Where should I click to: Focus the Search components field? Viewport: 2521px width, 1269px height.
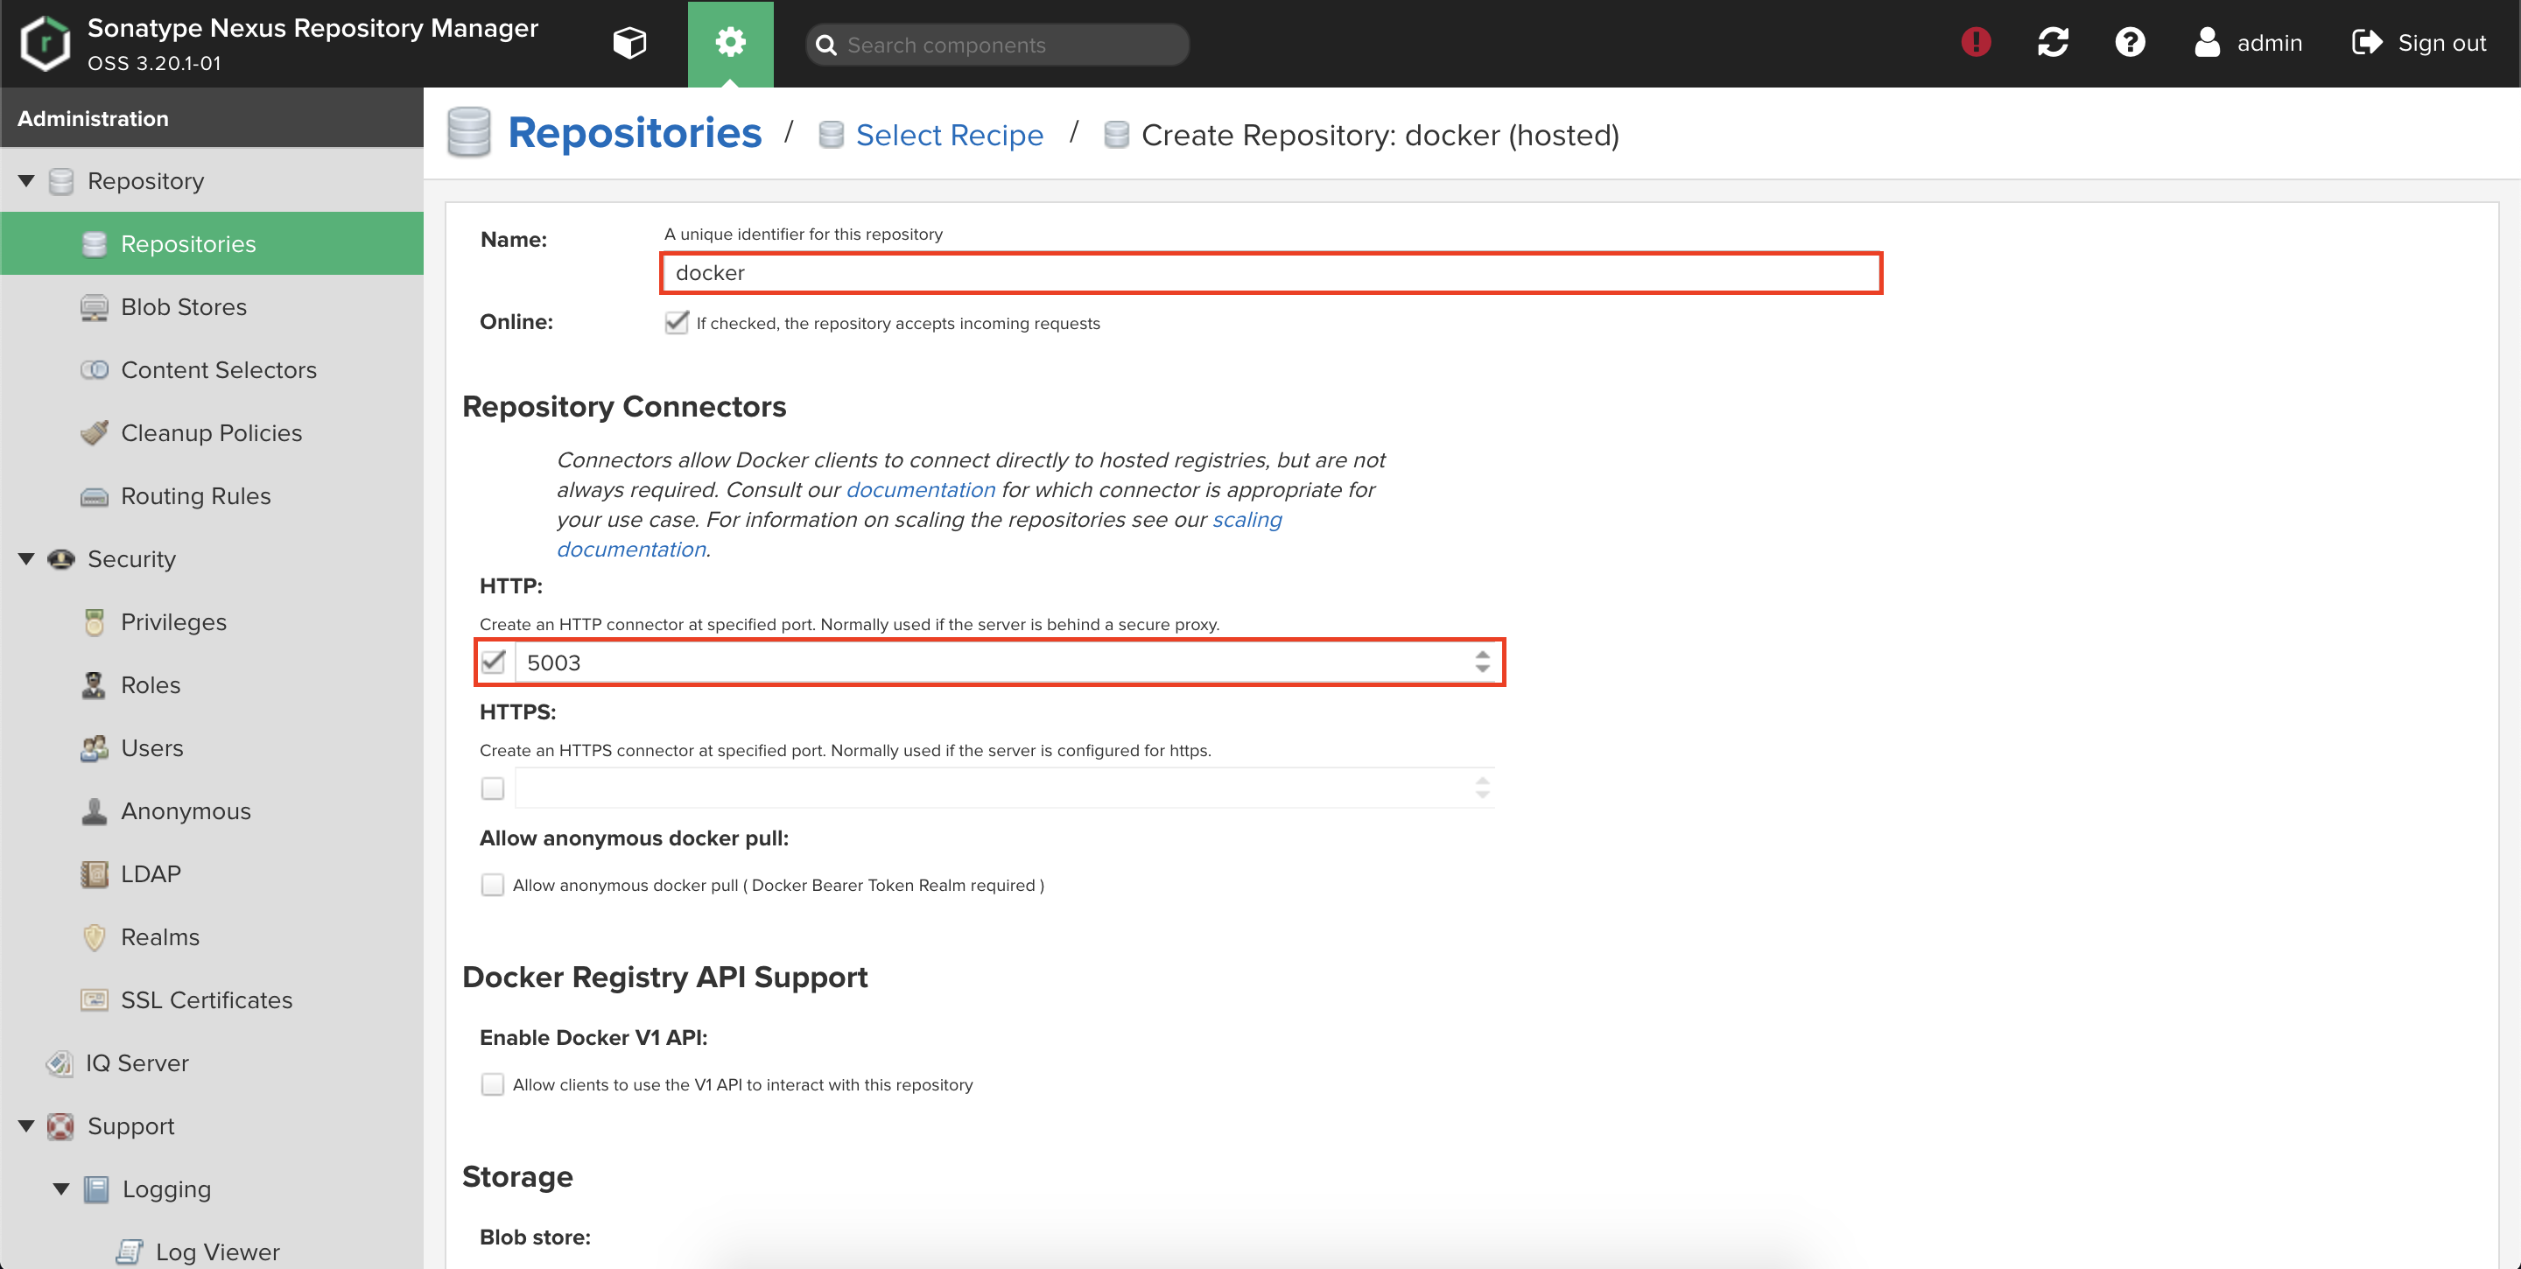(x=997, y=45)
